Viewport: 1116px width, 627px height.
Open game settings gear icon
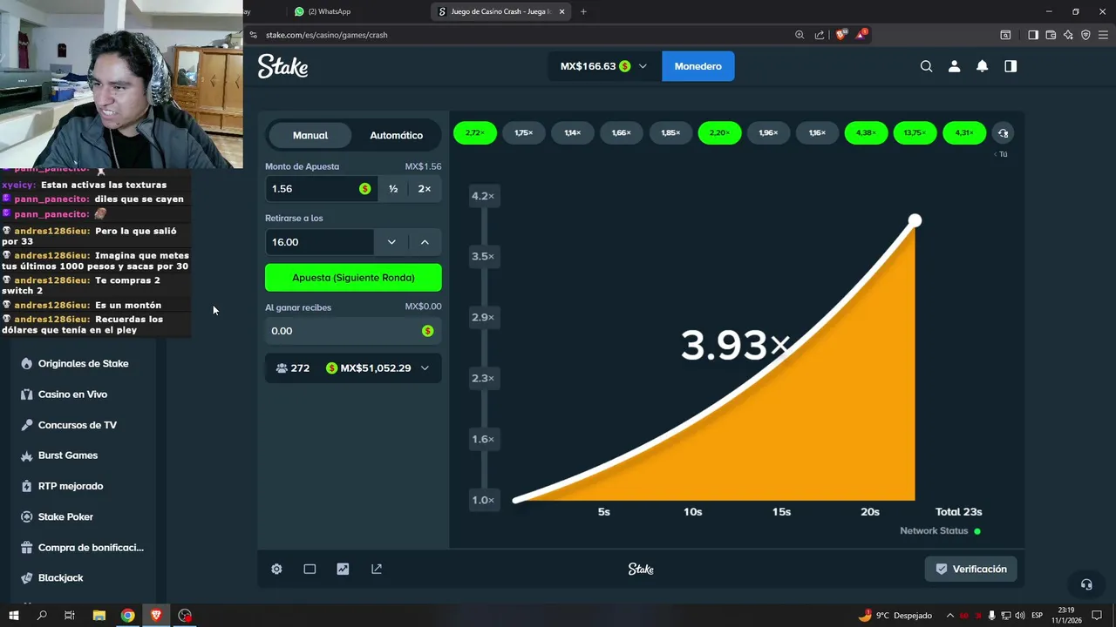(x=276, y=569)
